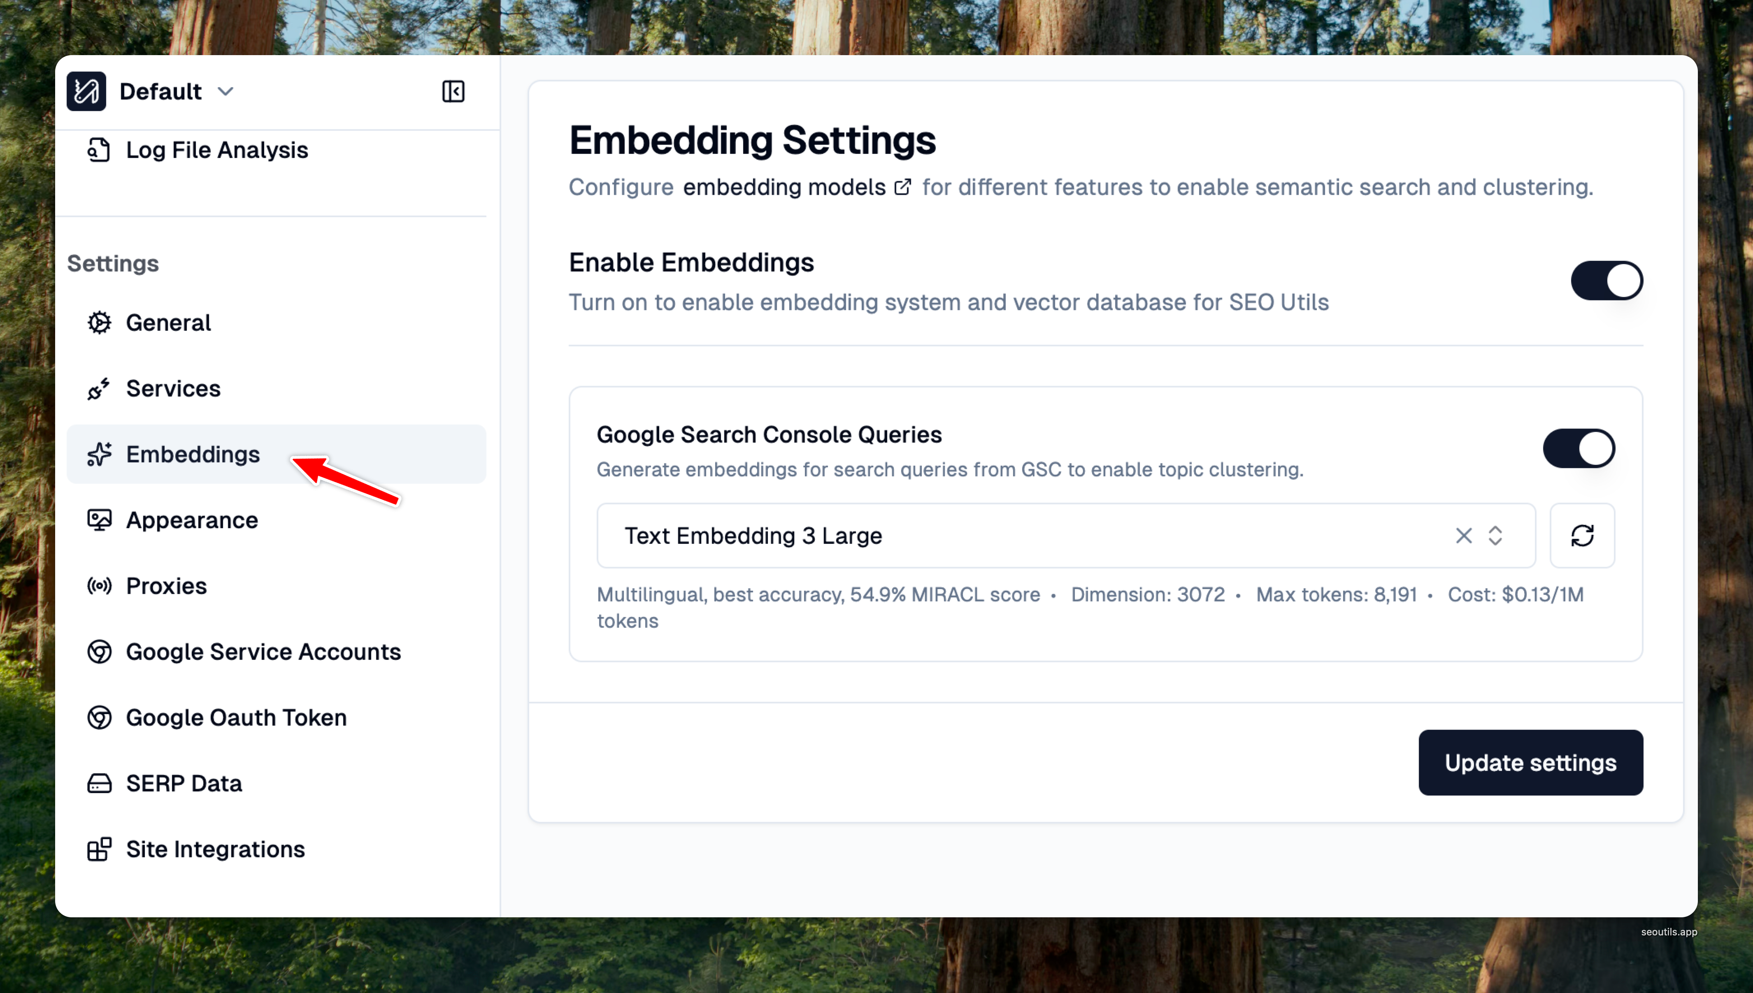Open the embedding models external link
1753x993 pixels.
click(796, 187)
